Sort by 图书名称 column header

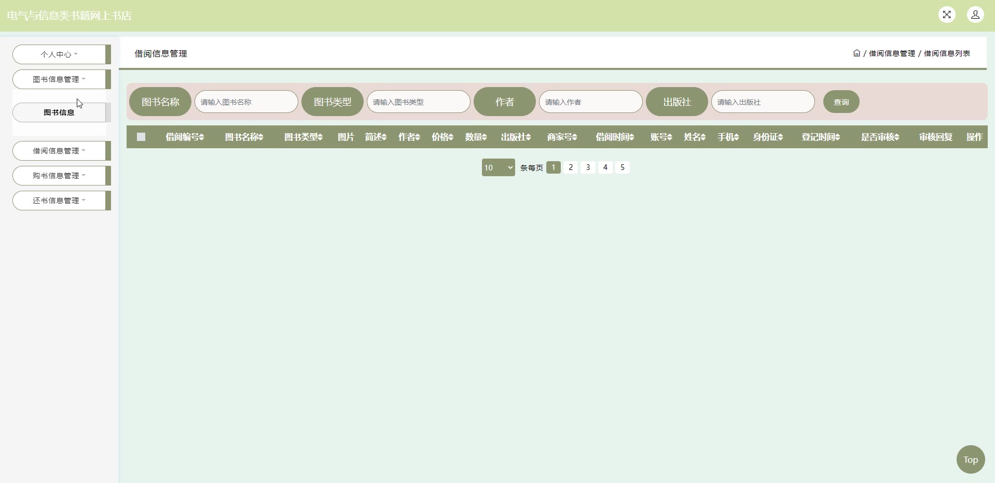tap(244, 137)
